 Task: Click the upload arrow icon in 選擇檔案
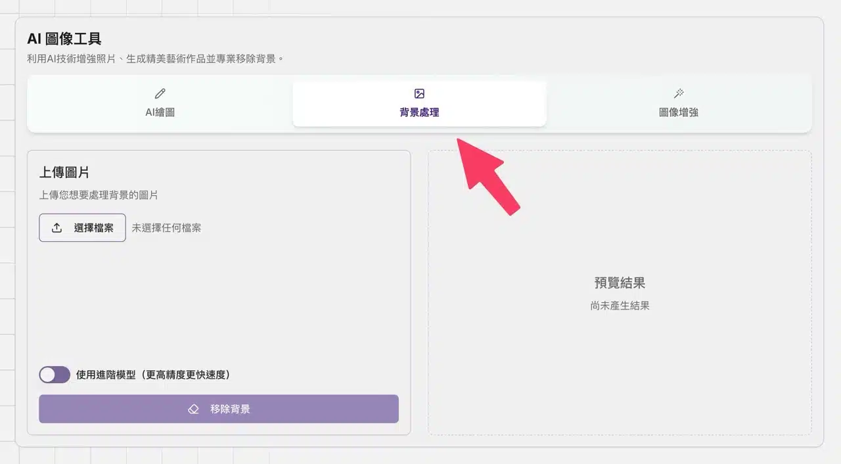click(57, 228)
